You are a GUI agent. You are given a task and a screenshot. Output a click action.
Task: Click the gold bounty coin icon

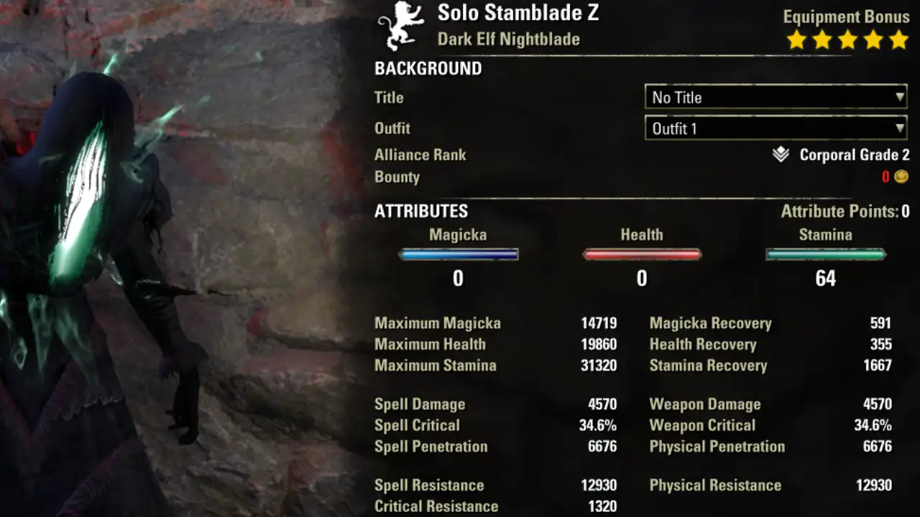901,177
